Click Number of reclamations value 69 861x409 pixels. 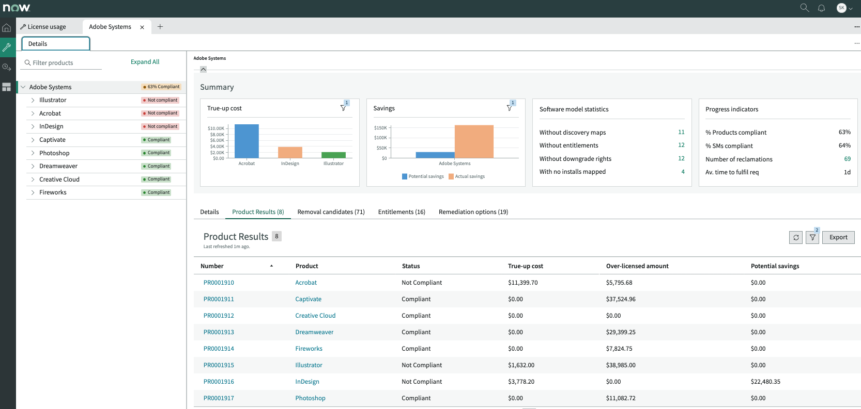click(x=848, y=159)
